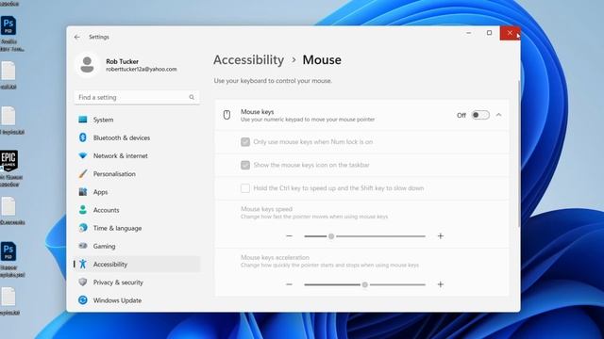
Task: Open Accounts settings
Action: click(x=137, y=210)
